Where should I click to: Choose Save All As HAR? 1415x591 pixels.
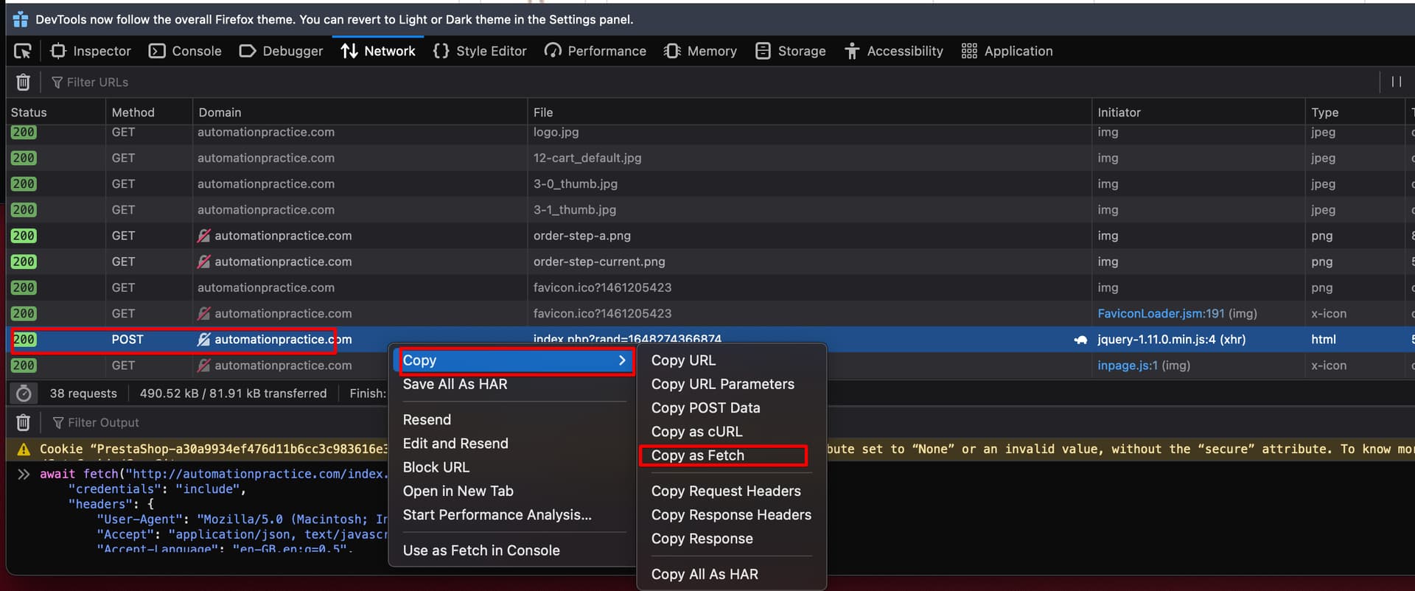pyautogui.click(x=455, y=384)
